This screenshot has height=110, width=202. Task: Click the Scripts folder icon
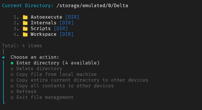coord(25,29)
